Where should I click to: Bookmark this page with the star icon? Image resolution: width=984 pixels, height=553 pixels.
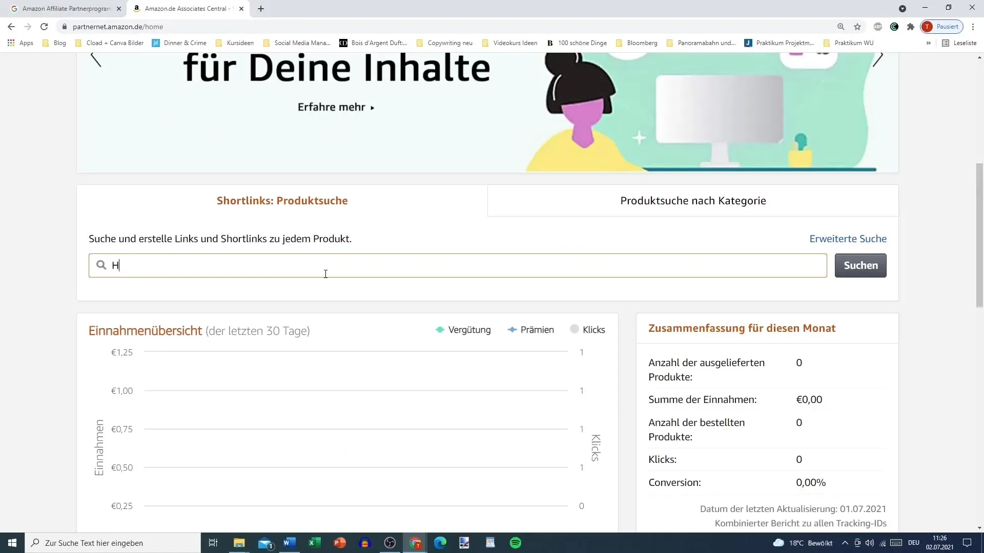point(857,27)
